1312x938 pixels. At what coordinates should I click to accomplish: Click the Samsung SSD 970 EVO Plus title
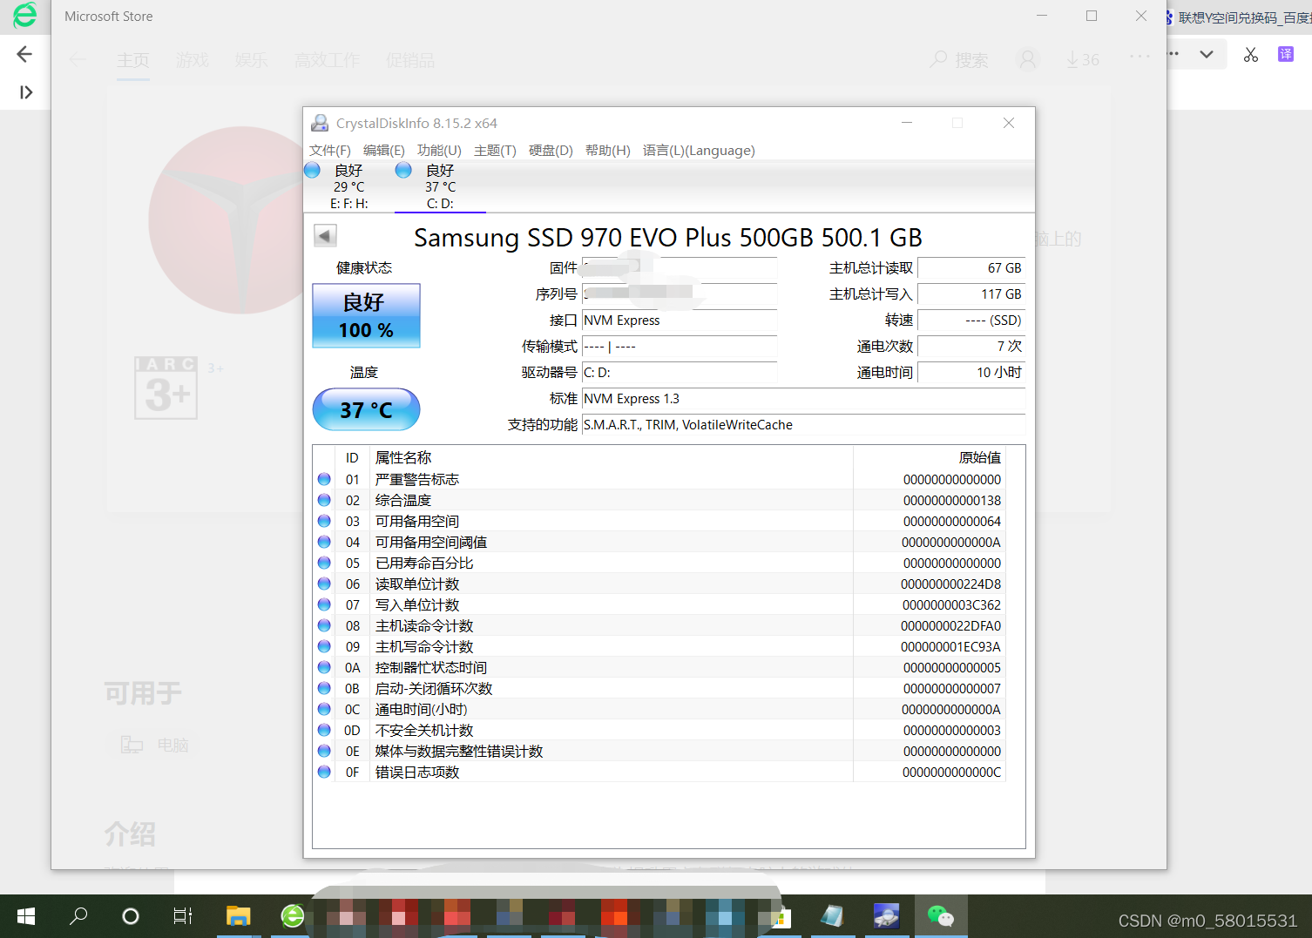(x=668, y=237)
